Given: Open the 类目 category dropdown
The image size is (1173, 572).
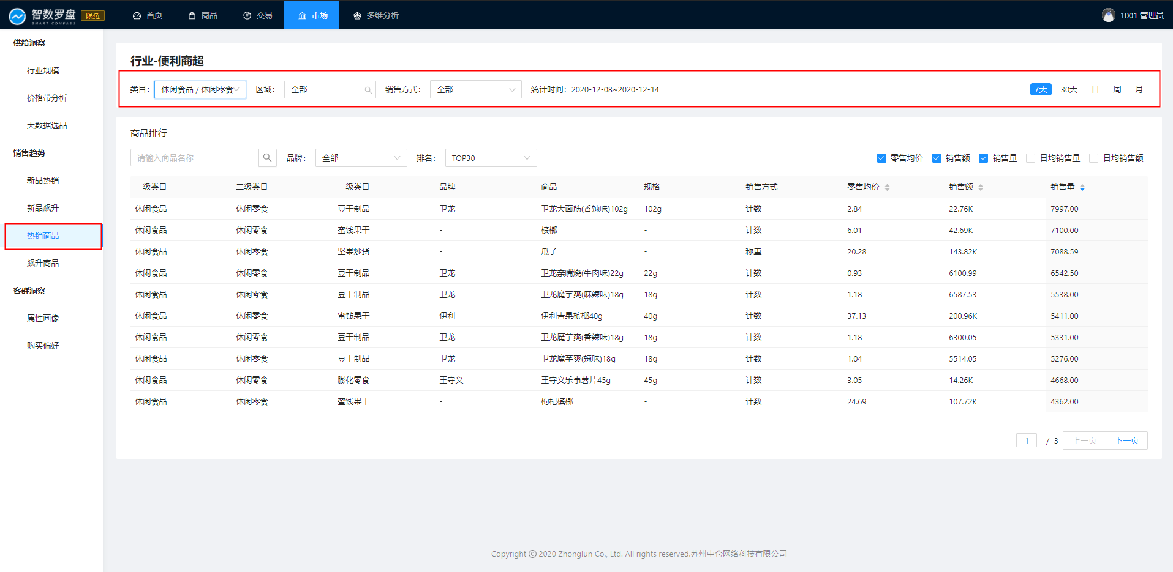Looking at the screenshot, I should 200,90.
